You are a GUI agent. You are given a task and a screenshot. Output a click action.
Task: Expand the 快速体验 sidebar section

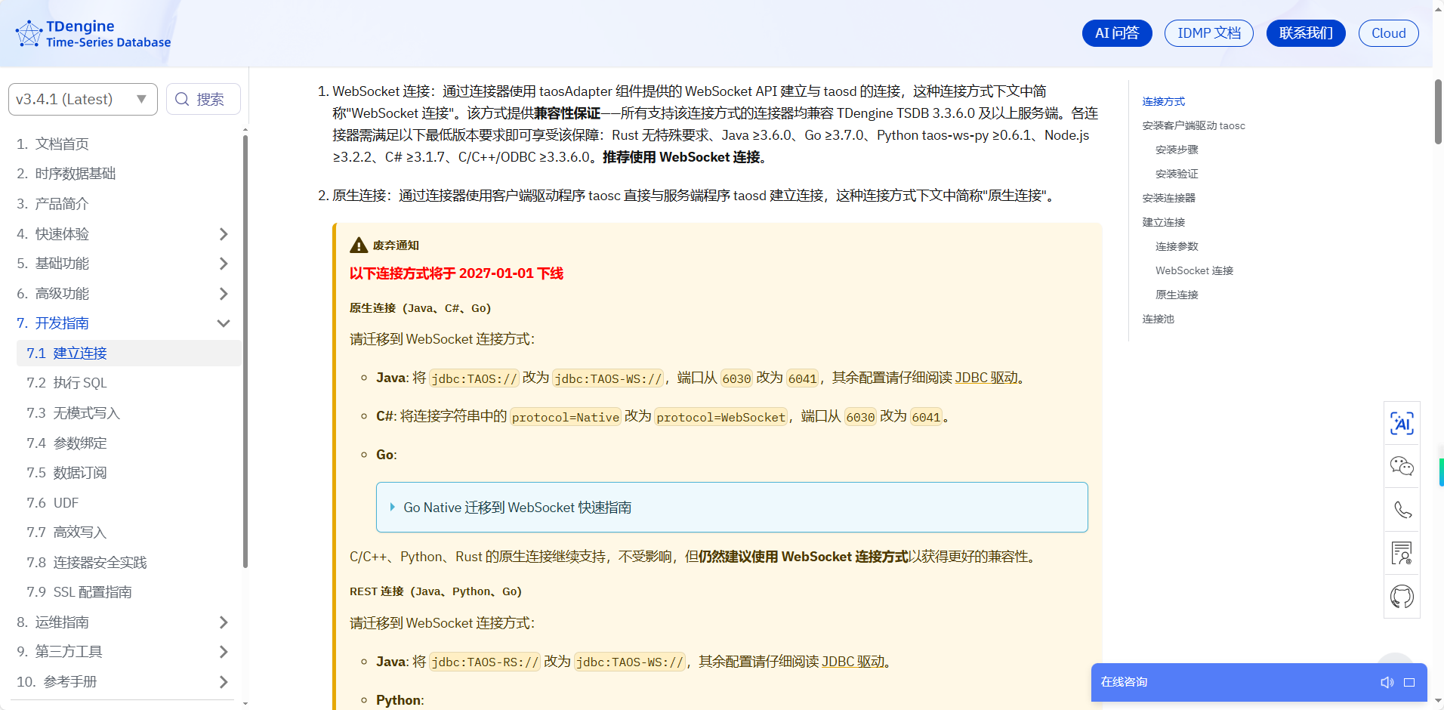[223, 234]
